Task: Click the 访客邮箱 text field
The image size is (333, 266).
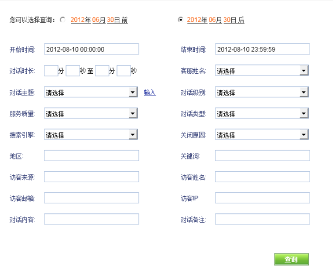Action: pos(91,198)
